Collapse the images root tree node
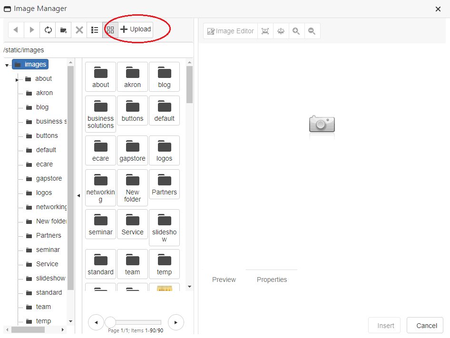Image resolution: width=450 pixels, height=338 pixels. click(7, 65)
